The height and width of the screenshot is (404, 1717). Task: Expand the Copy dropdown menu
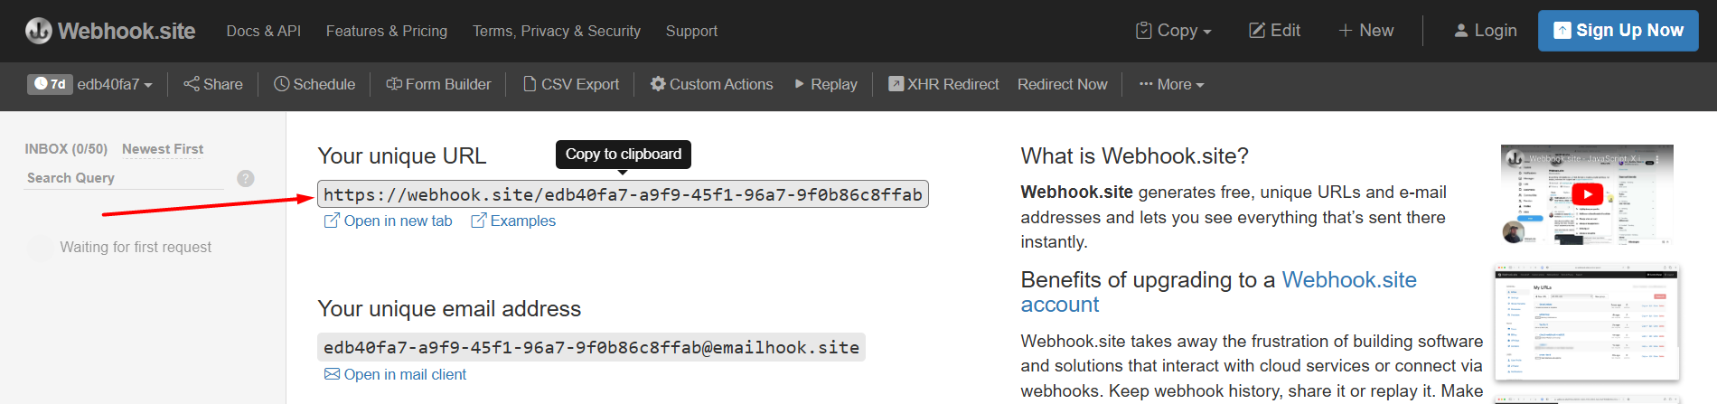coord(1174,31)
